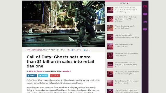Follow Polygon on Twitter
The image size is (166, 93).
(x=87, y=50)
